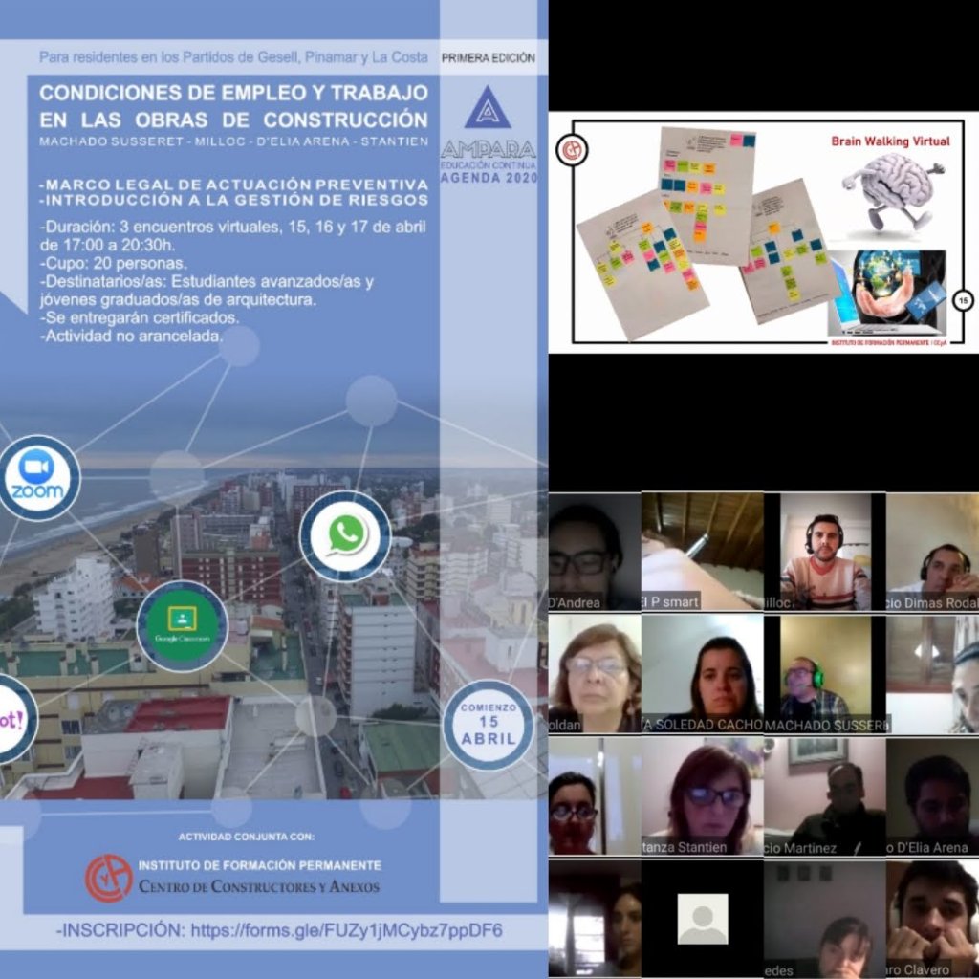Click the laptop globe image on the slide

[x=886, y=292]
